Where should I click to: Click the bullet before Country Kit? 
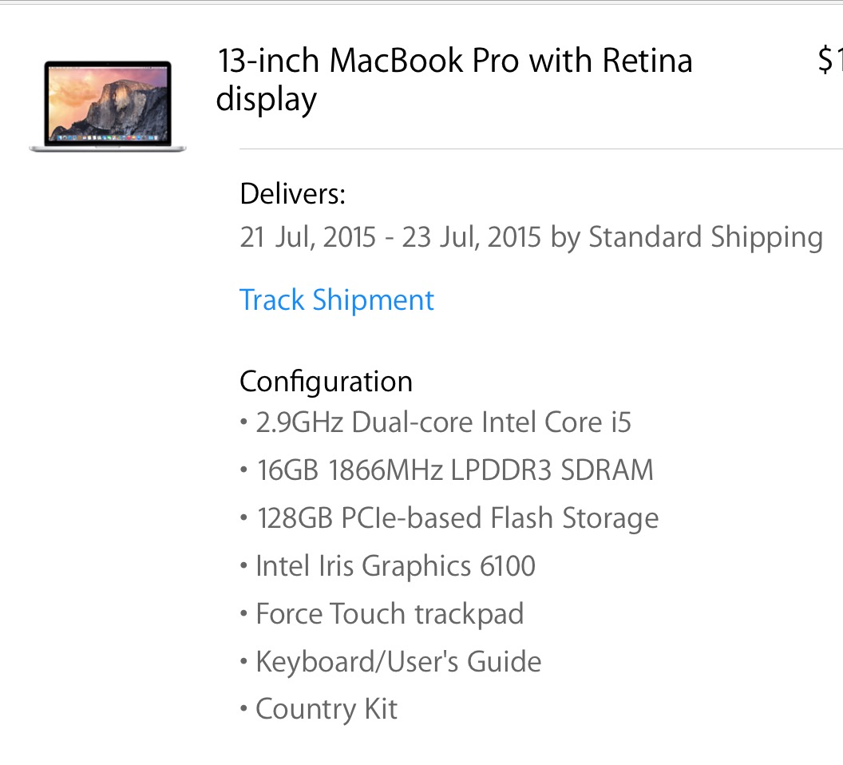244,710
